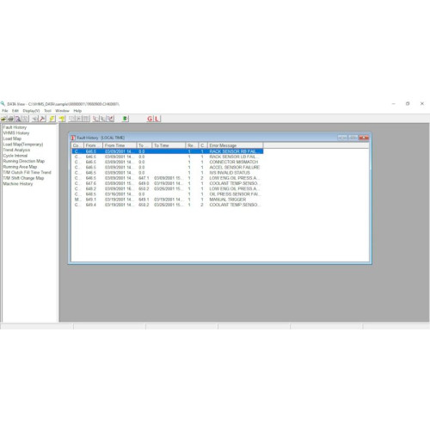Click the Re... column header
Image resolution: width=430 pixels, height=430 pixels.
point(192,145)
